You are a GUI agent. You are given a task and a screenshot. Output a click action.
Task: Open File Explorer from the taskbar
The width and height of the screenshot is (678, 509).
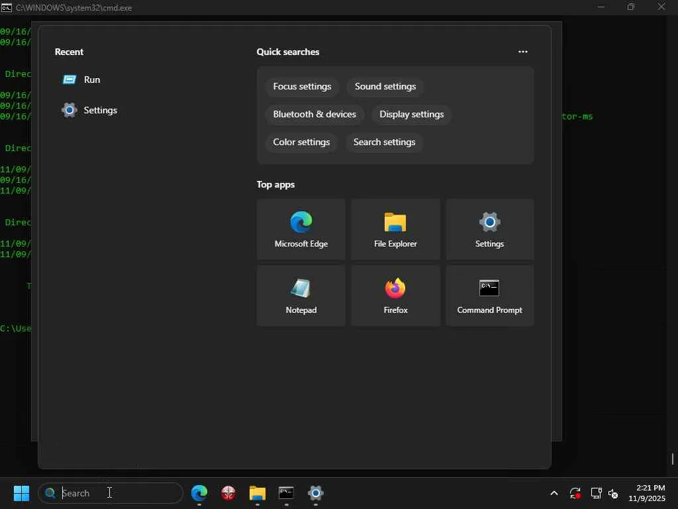pos(258,493)
